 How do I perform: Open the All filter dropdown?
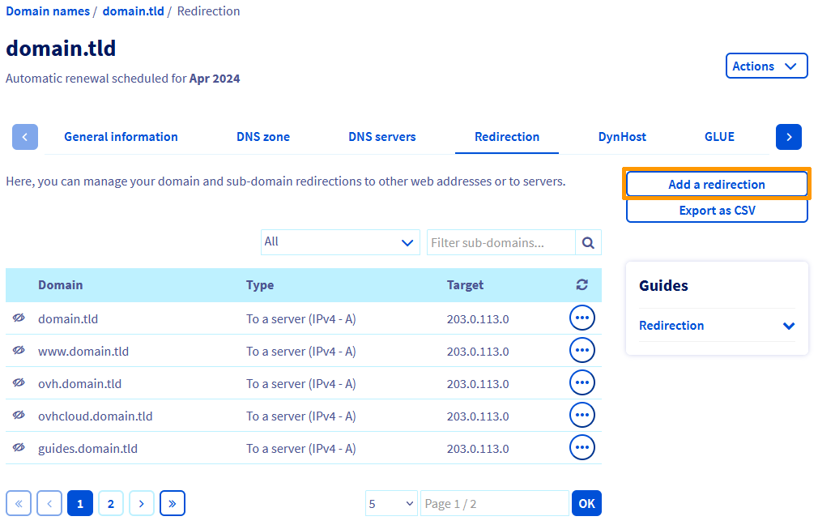(x=340, y=242)
